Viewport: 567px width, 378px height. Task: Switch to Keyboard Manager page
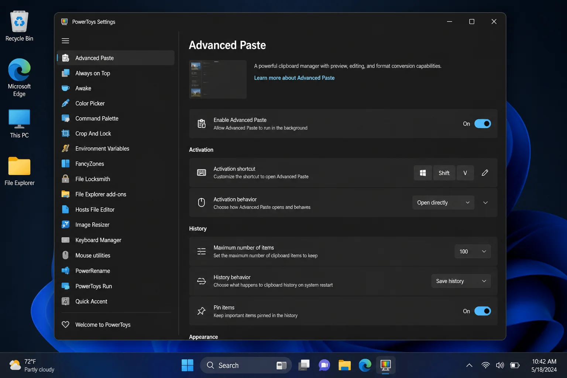tap(116, 240)
